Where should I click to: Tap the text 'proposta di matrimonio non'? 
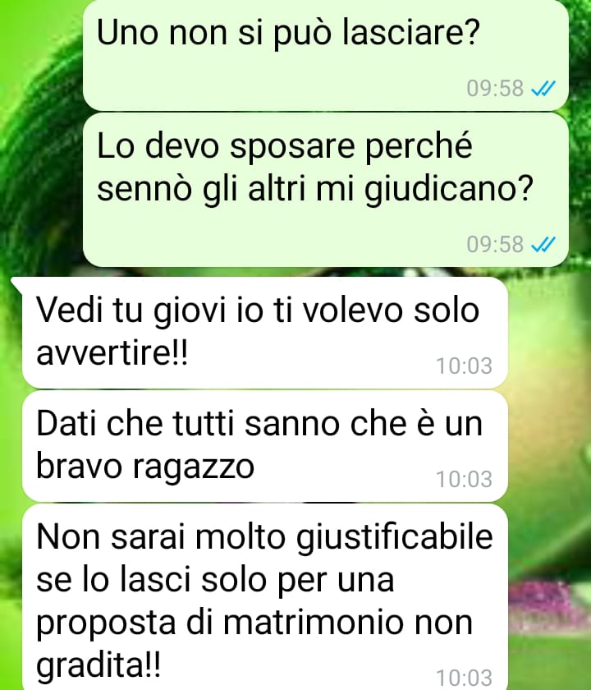pos(254,623)
